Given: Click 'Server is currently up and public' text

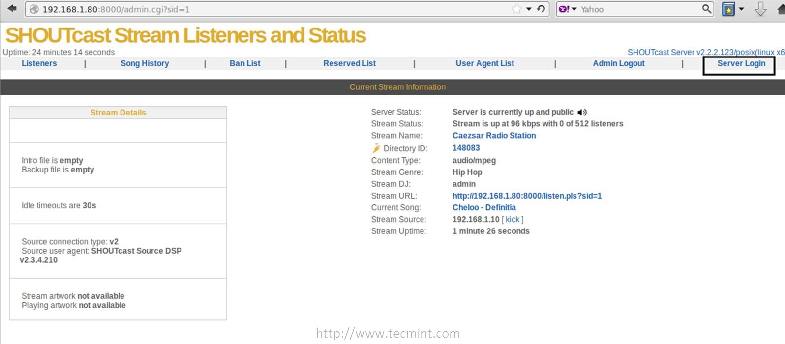Looking at the screenshot, I should 513,112.
